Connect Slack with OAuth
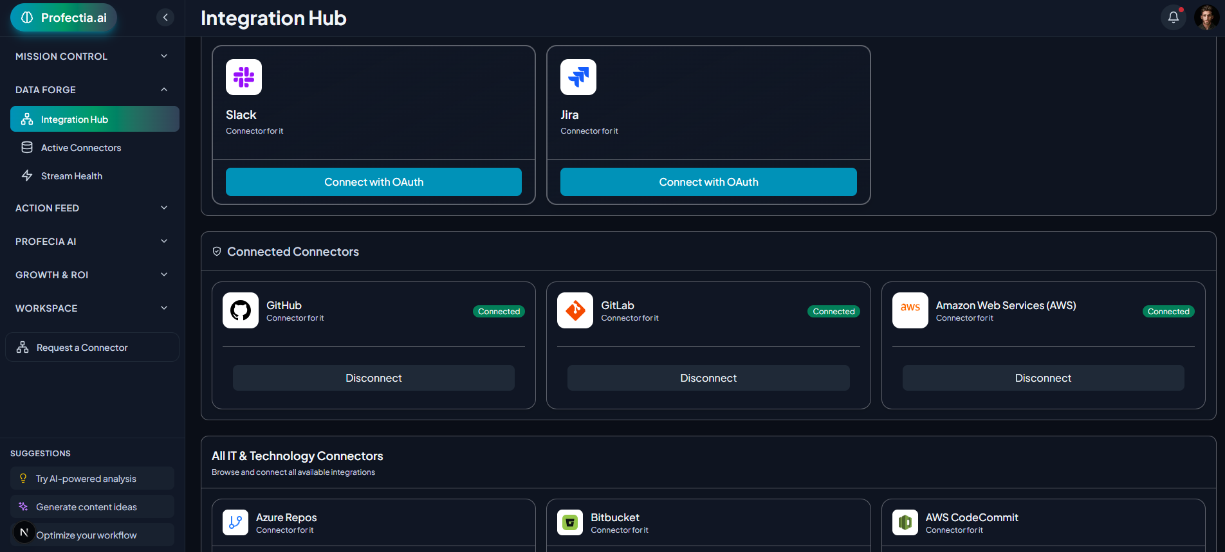The height and width of the screenshot is (552, 1225). (x=374, y=182)
